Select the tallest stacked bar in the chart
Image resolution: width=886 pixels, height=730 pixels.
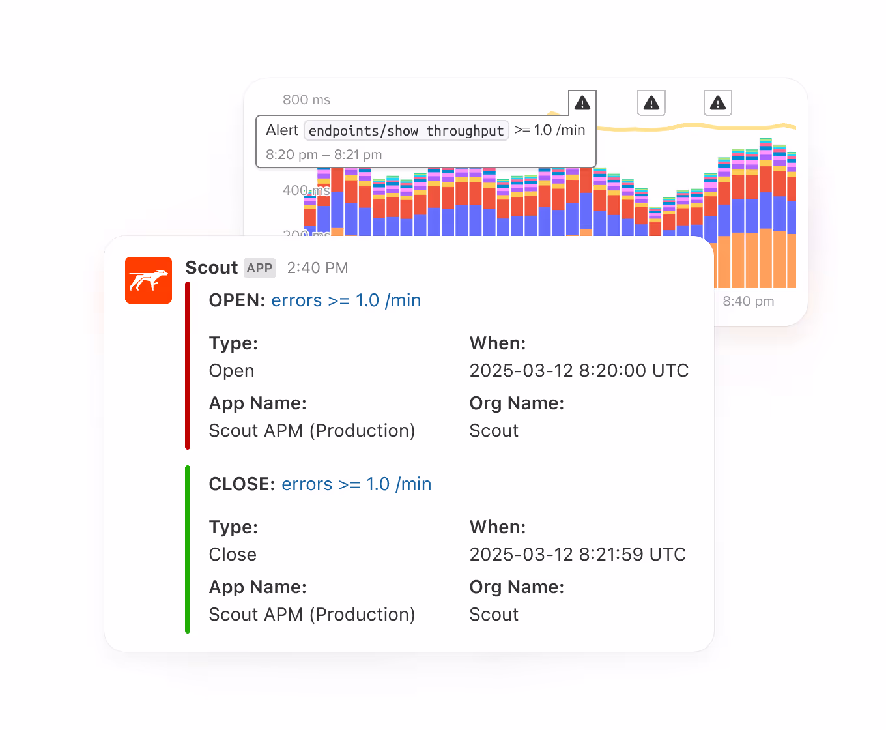pos(765,209)
